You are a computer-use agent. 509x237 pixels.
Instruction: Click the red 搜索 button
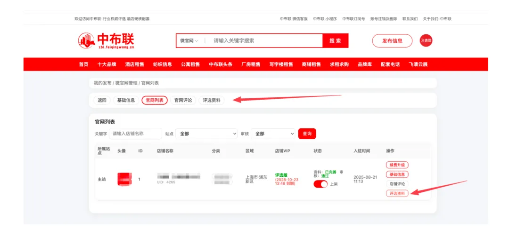click(336, 41)
